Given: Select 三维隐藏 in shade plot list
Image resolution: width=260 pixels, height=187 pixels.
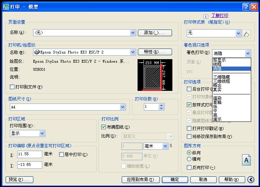Looking at the screenshot, I should point(232,77).
